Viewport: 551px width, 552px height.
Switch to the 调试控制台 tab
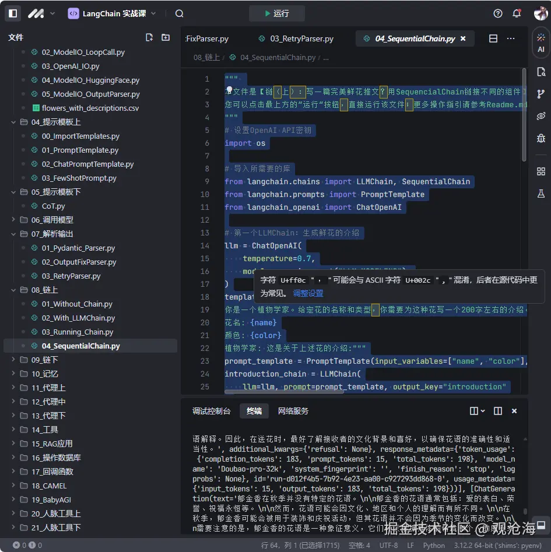click(x=212, y=411)
